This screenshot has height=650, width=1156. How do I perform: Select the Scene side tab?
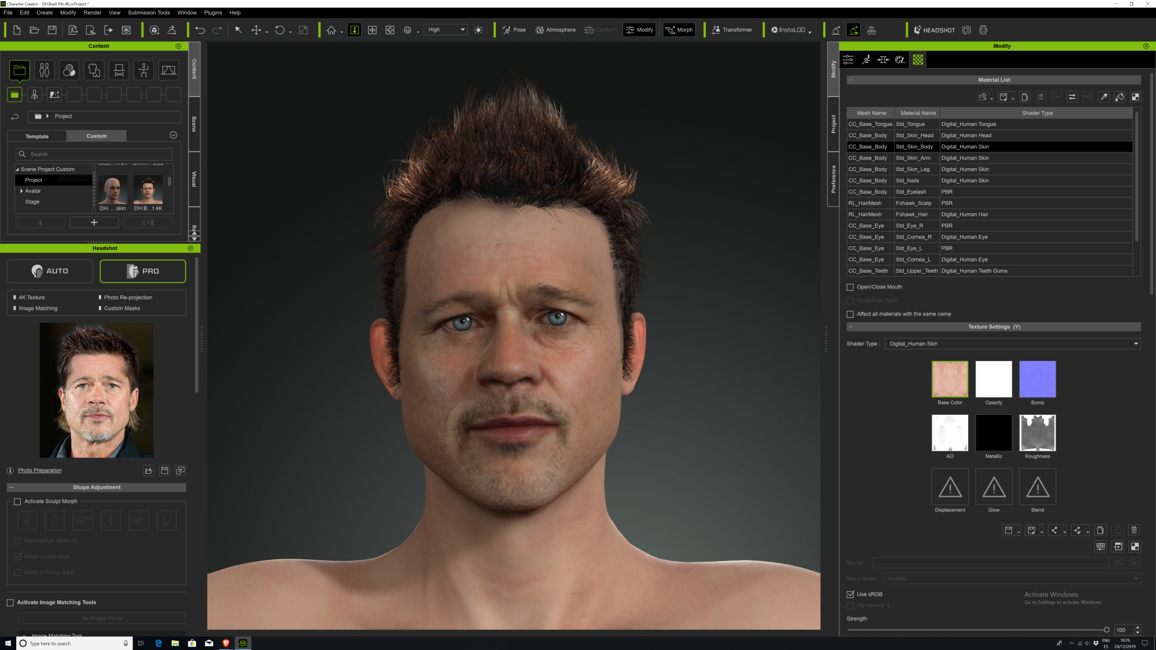tap(194, 124)
